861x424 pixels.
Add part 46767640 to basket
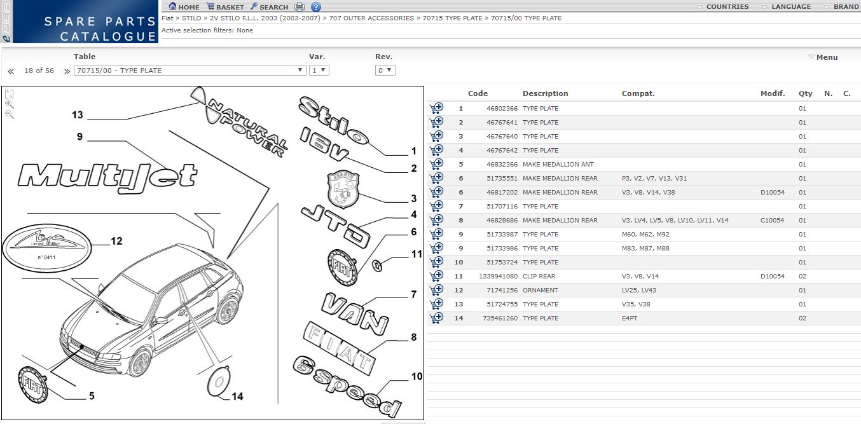coord(436,136)
